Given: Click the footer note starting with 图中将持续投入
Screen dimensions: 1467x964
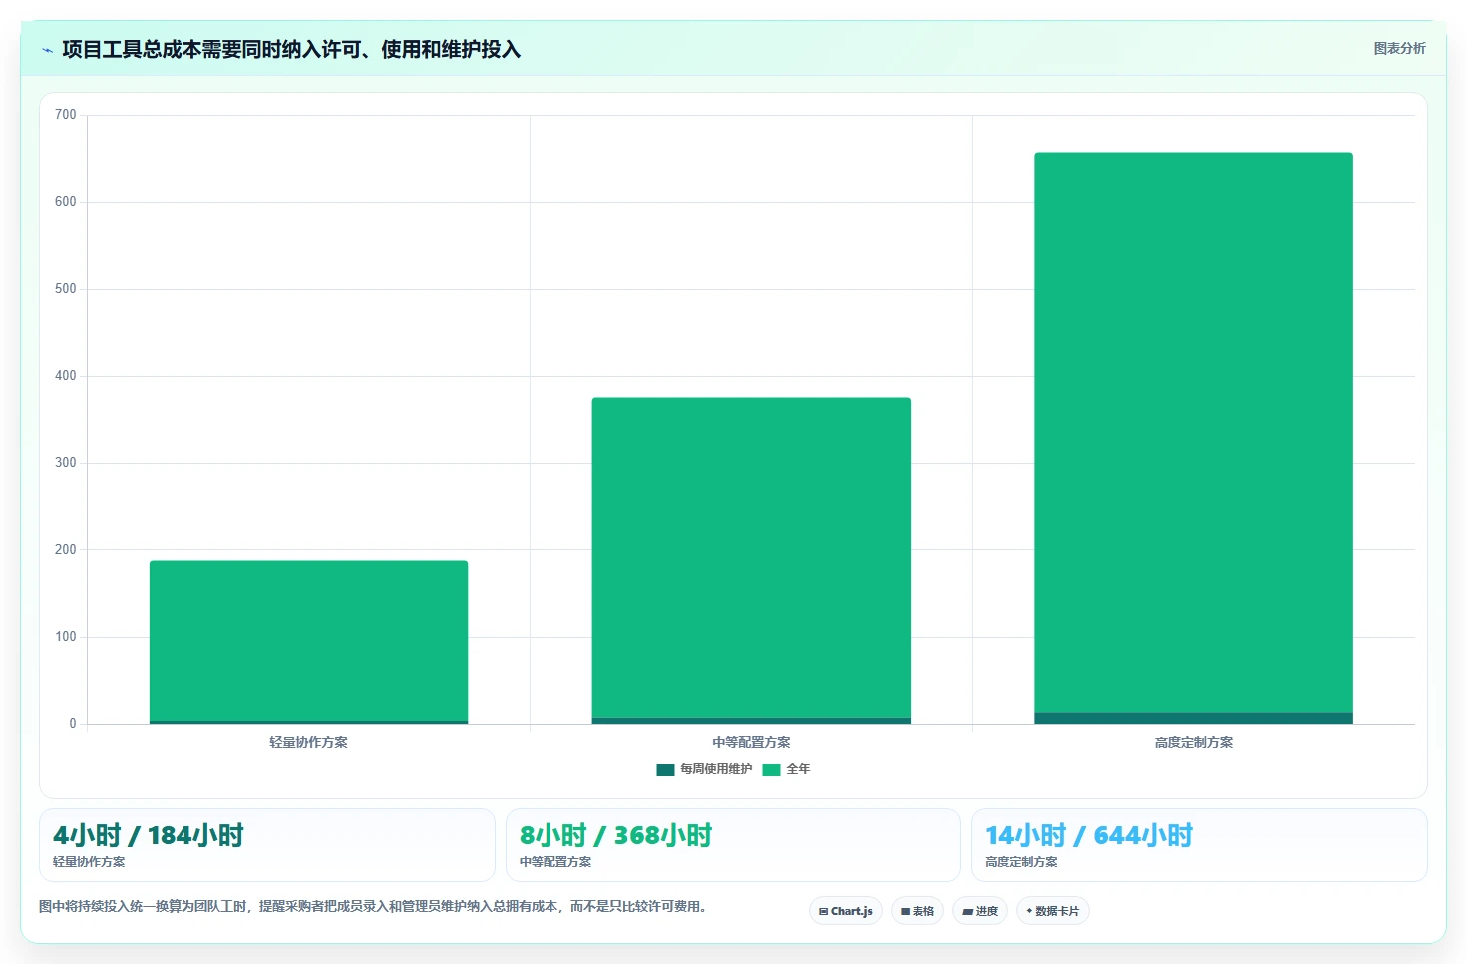Looking at the screenshot, I should (x=373, y=906).
